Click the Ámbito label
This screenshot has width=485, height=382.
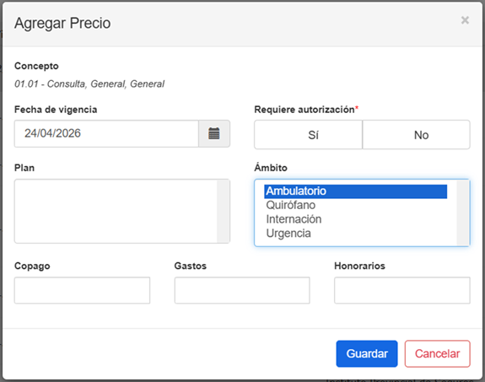[271, 168]
